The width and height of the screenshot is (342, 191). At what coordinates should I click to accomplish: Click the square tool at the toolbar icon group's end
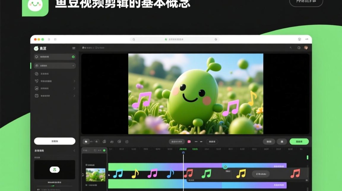(x=127, y=142)
